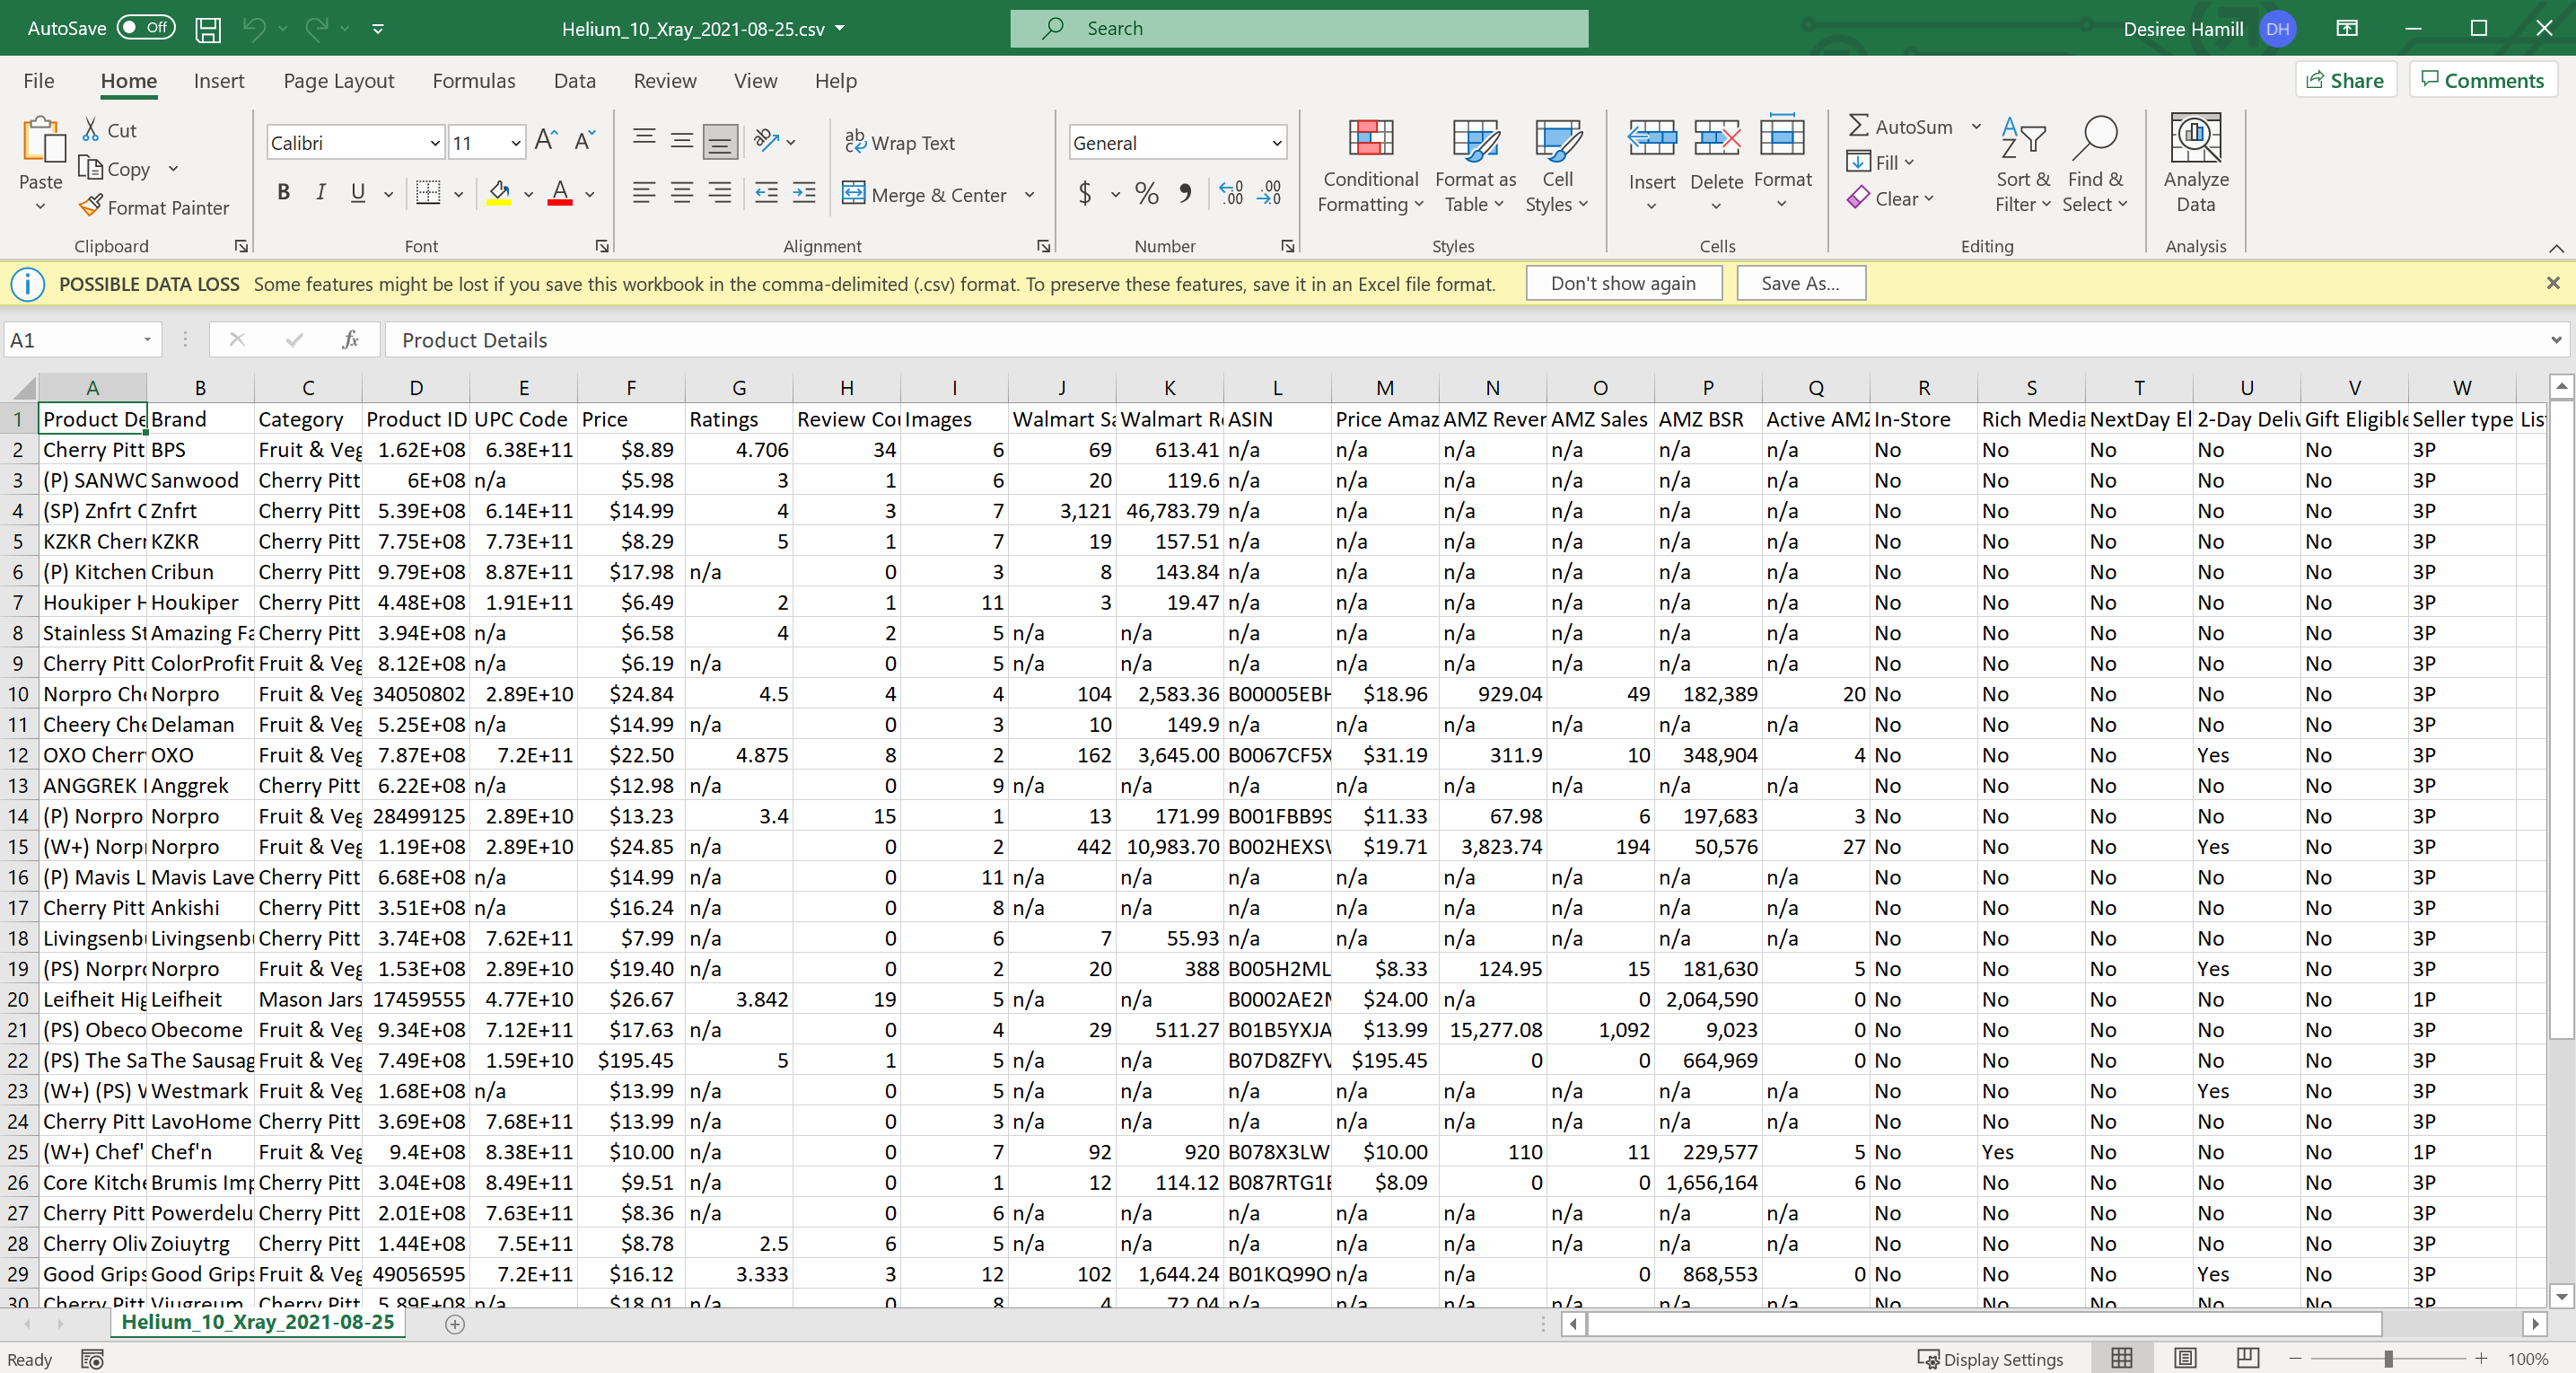
Task: Dismiss the data loss warning bar
Action: tap(2552, 283)
